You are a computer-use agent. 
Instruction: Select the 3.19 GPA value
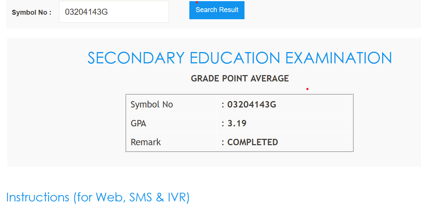pyautogui.click(x=237, y=123)
